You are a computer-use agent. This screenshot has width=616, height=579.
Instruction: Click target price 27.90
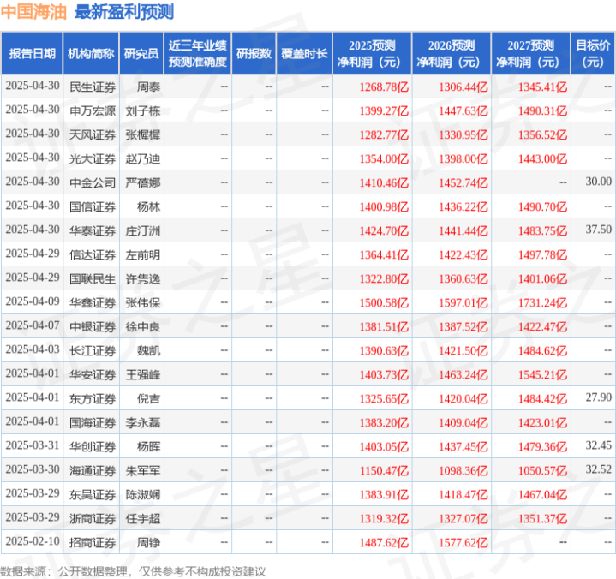pos(598,397)
